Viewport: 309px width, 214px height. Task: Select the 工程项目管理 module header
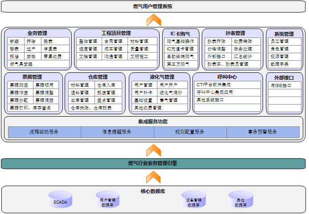point(116,33)
